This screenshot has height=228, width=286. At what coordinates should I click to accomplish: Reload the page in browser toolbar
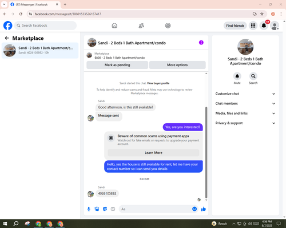21,14
